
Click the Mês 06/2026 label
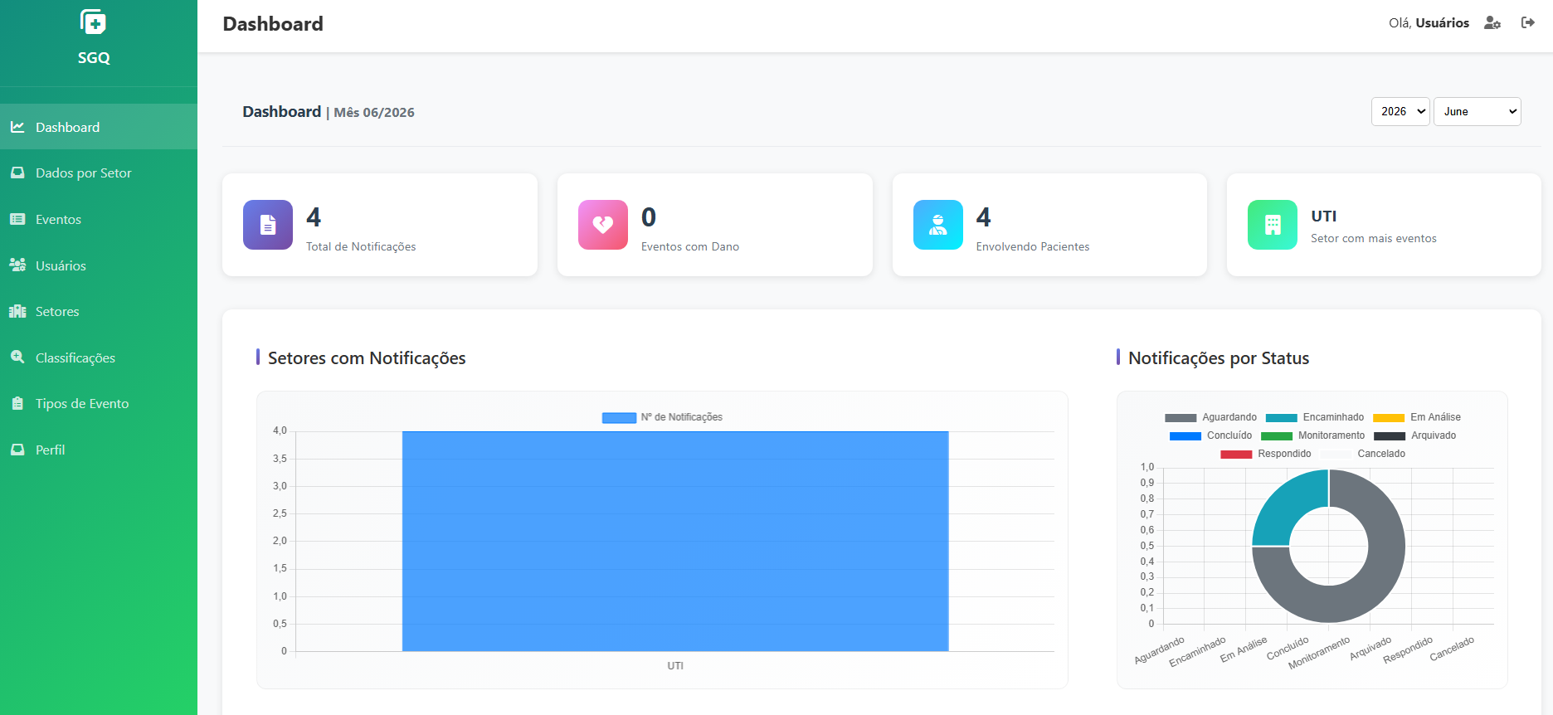374,113
